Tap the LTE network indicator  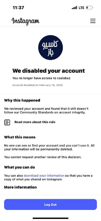coord(82,8)
